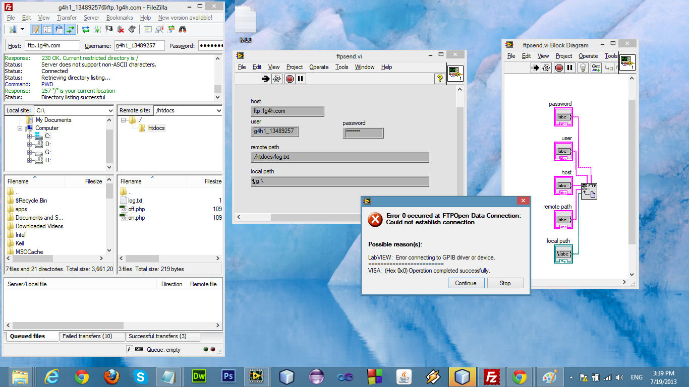Open directory listing filters icon in FileZilla
The image size is (689, 387).
[147, 29]
